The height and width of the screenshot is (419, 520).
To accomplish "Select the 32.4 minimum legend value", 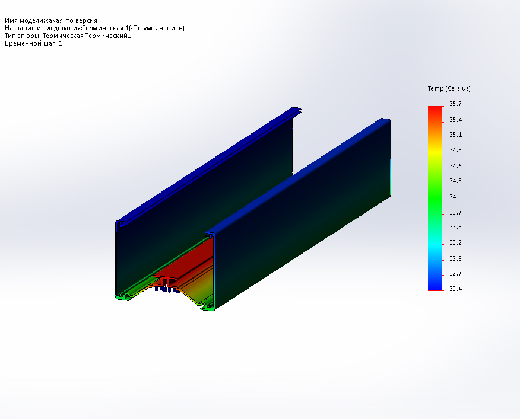I will pos(455,289).
